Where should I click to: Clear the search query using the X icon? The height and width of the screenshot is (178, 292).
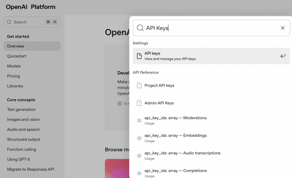(283, 28)
